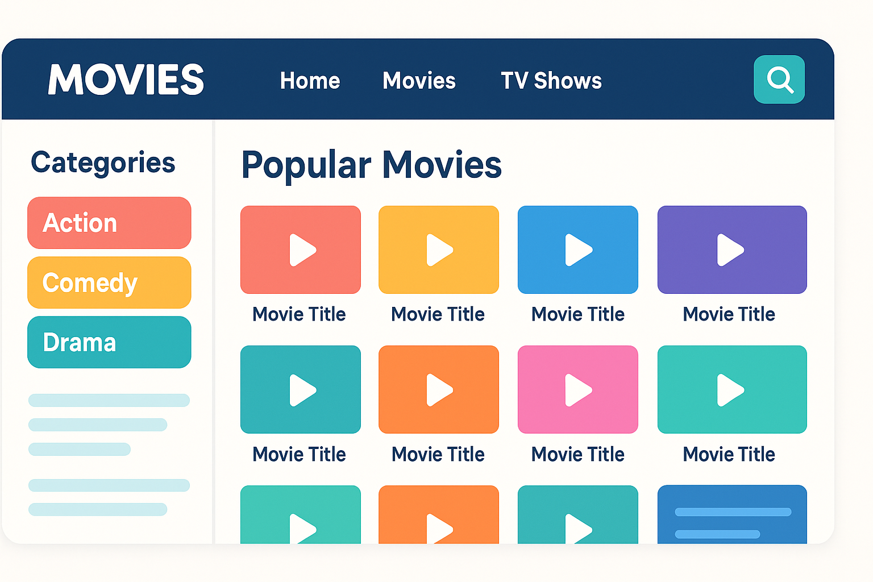The width and height of the screenshot is (873, 582).
Task: Click Movie Title under second-row orange card
Action: 438,454
